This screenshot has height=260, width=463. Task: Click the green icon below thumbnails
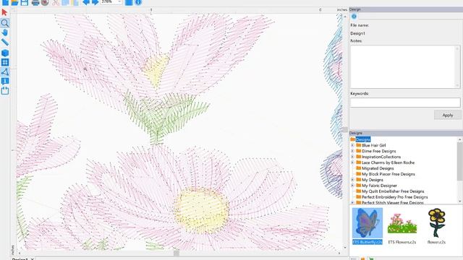(x=371, y=259)
